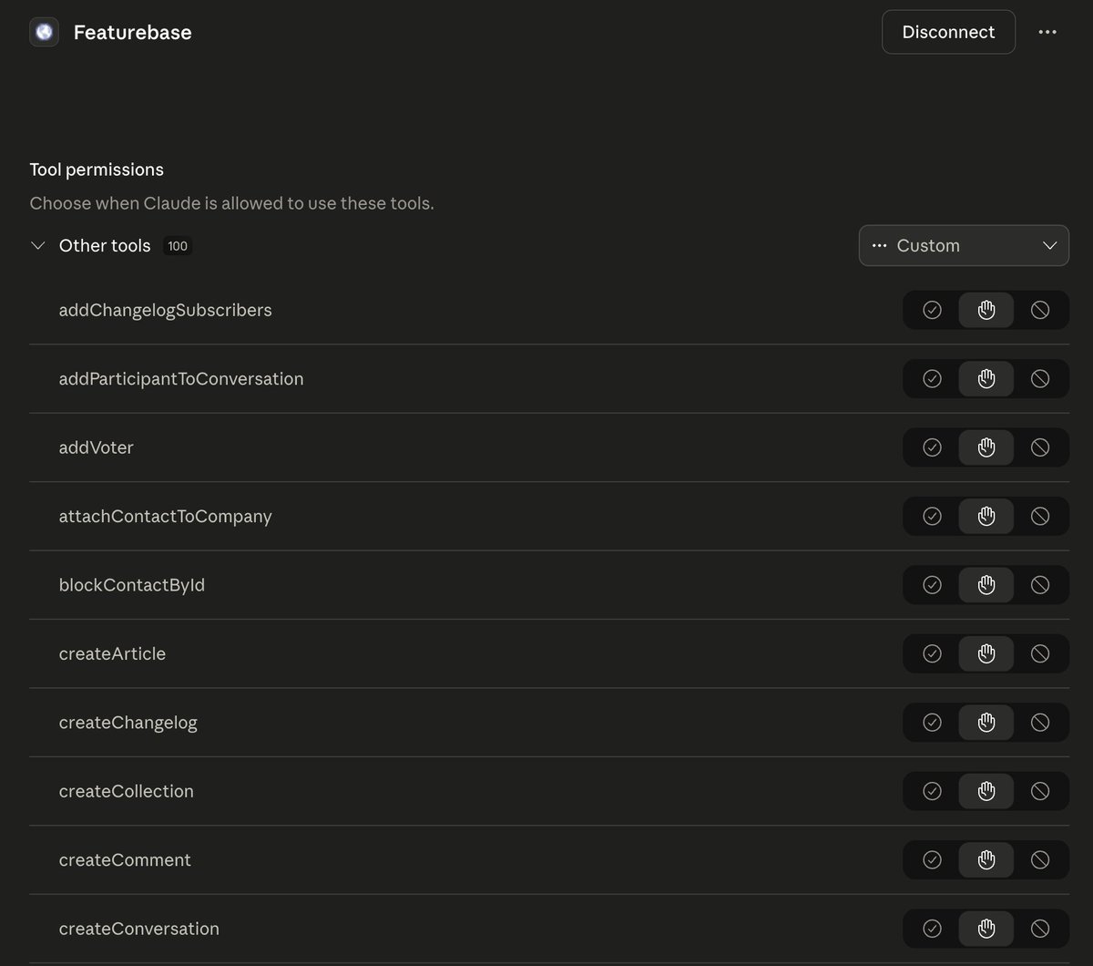
Task: Disconnect the Featurebase connector
Action: (948, 32)
